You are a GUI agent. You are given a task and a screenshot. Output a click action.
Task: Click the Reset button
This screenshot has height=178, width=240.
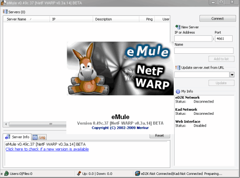(160, 135)
